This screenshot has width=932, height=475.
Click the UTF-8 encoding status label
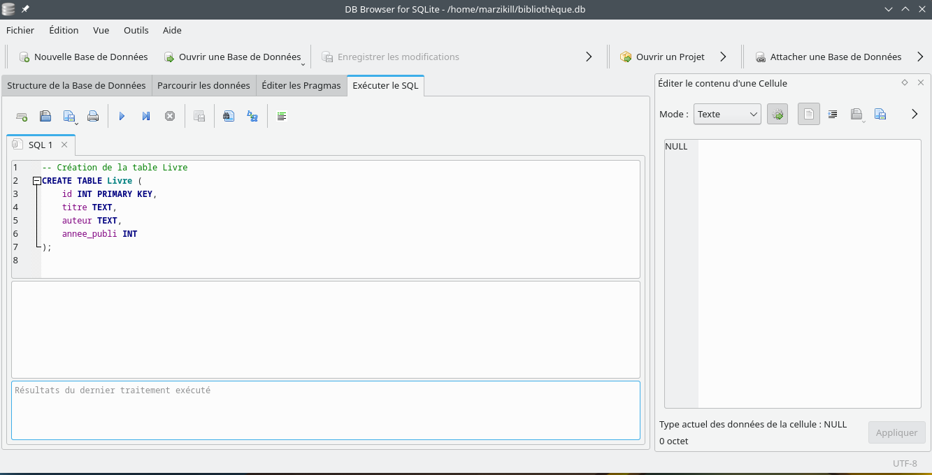(905, 463)
